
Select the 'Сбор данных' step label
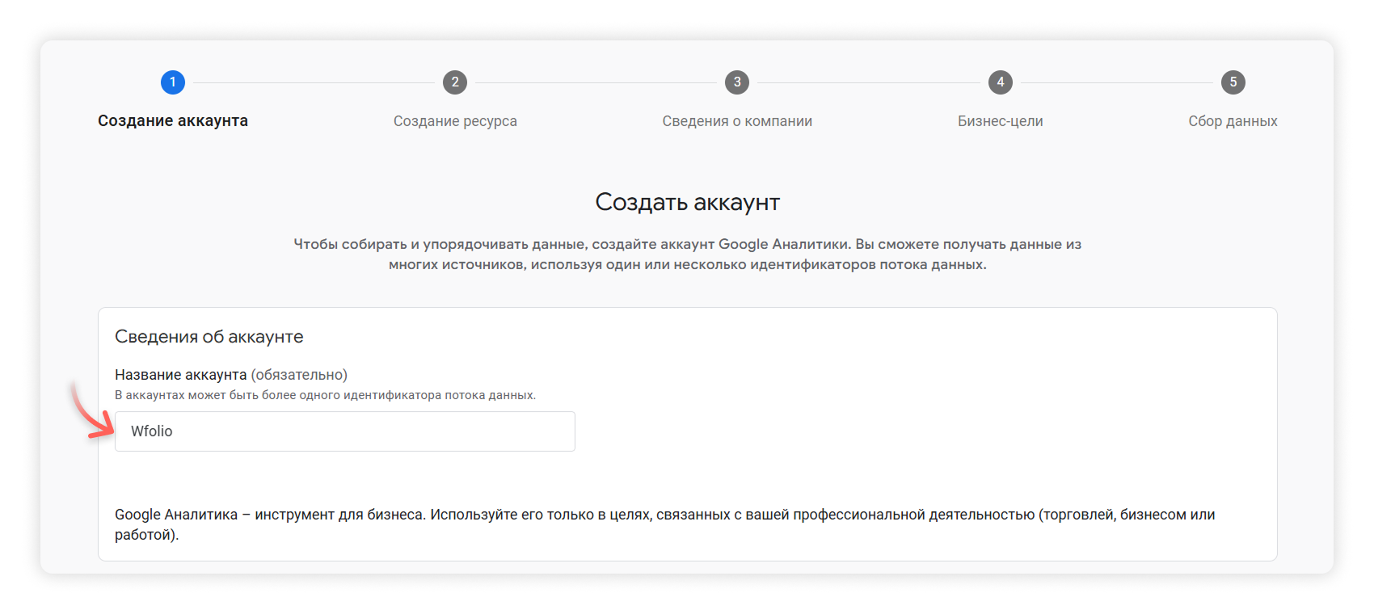tap(1233, 121)
